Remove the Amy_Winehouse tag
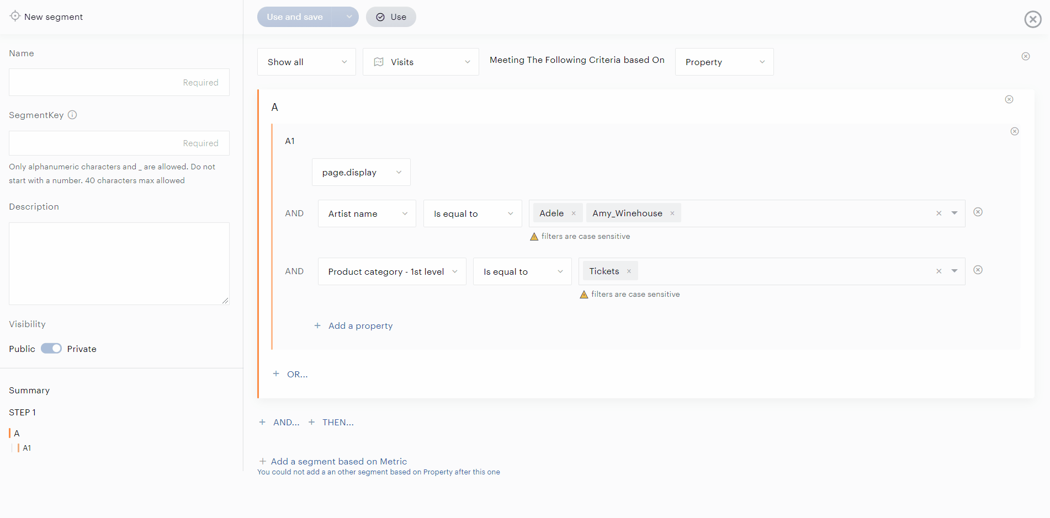Image resolution: width=1050 pixels, height=518 pixels. click(672, 213)
